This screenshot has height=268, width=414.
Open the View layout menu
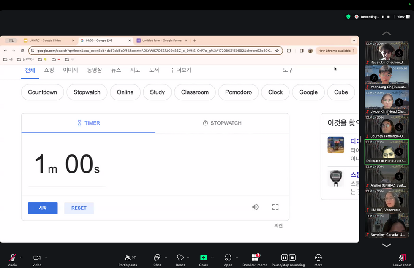[403, 16]
